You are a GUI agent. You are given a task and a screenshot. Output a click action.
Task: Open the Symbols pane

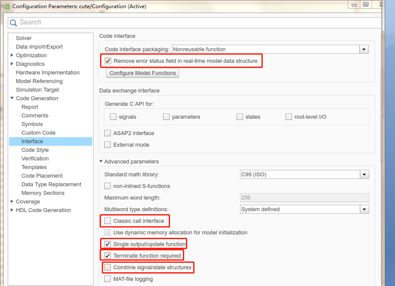click(x=32, y=124)
